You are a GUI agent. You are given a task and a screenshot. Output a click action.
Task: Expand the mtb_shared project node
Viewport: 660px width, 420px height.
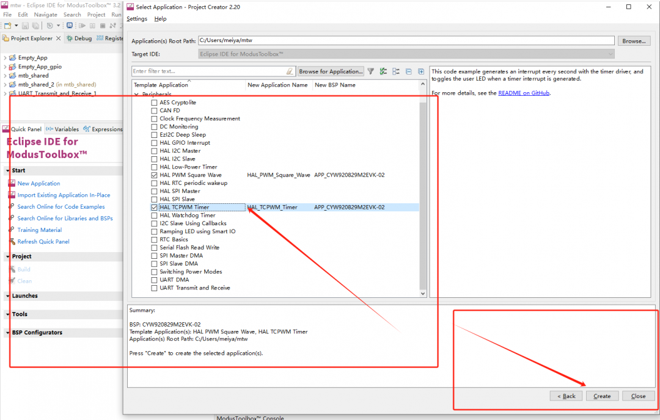point(5,76)
